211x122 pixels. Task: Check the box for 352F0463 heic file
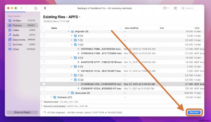click(x=44, y=49)
